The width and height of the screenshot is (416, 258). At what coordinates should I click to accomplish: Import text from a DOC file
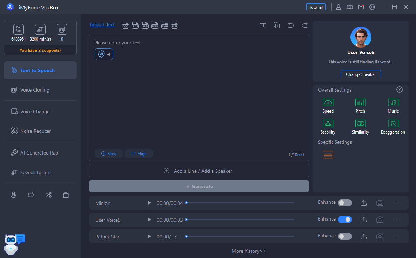coord(125,25)
